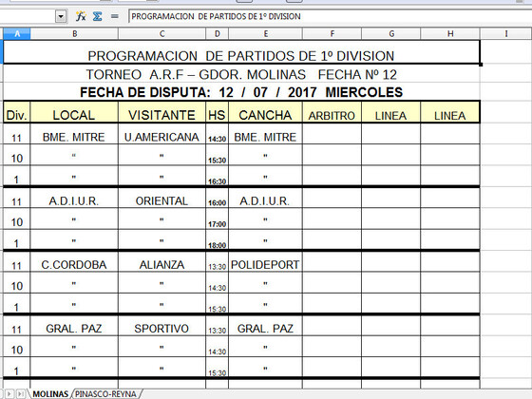Click into the formula input line

coord(330,16)
